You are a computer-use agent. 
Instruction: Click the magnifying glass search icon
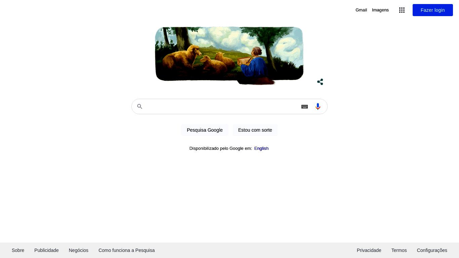click(x=140, y=106)
